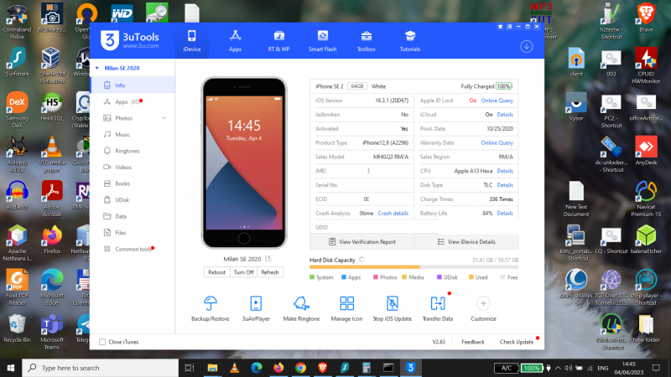The image size is (671, 377).
Task: Click the taskbar search box
Action: 100,368
